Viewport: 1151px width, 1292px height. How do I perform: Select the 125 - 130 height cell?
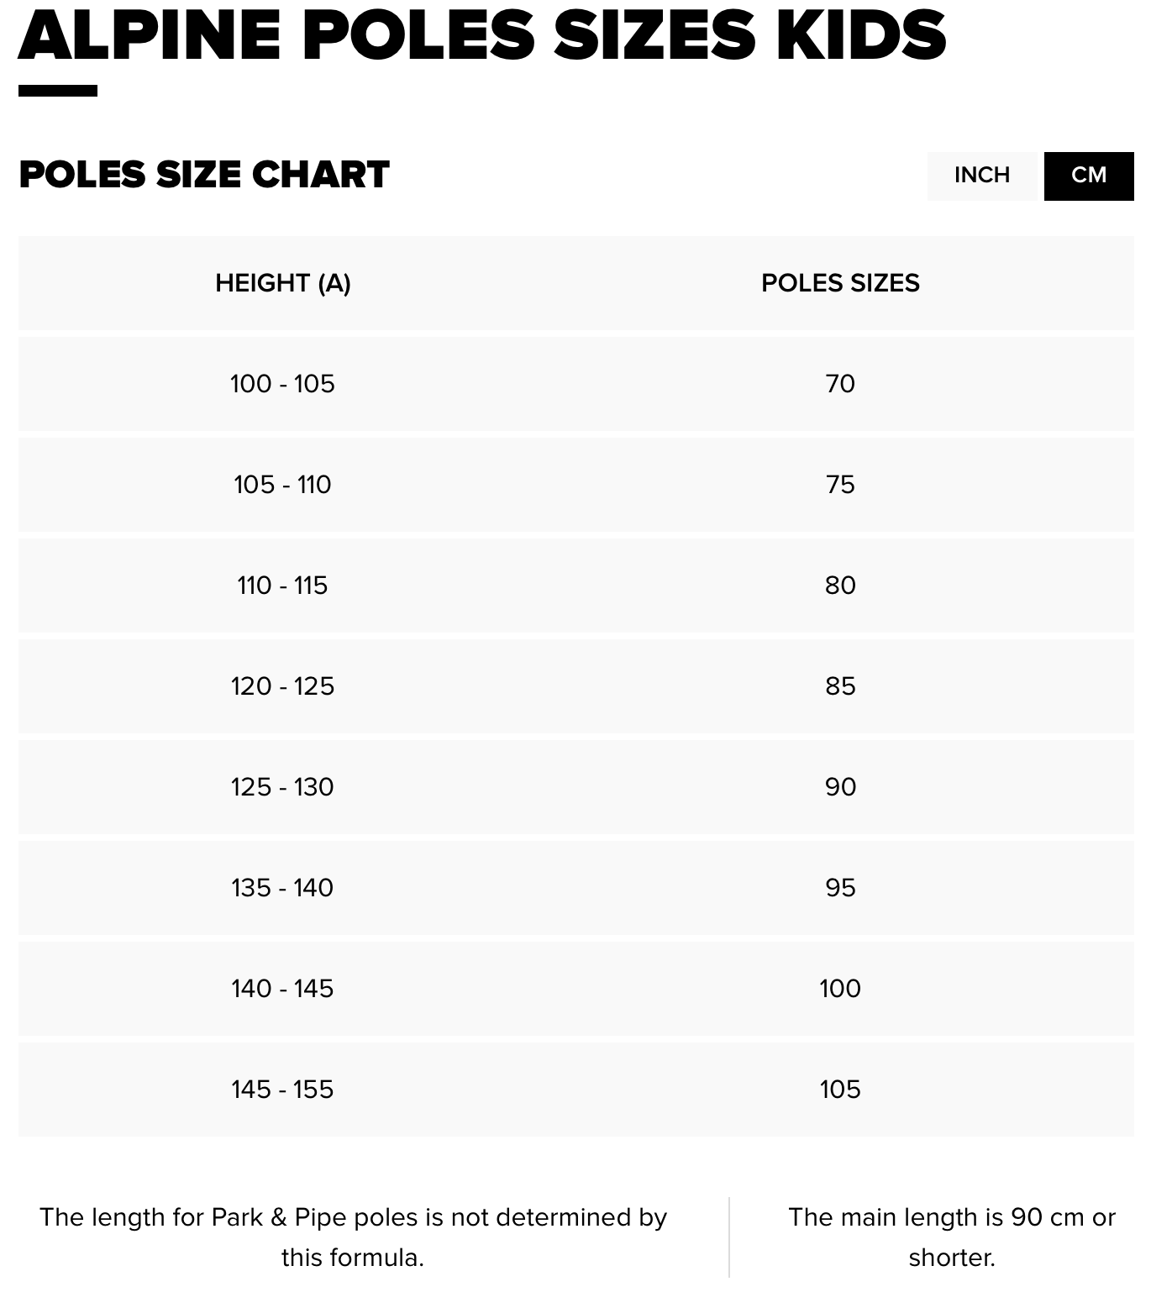[x=282, y=787]
